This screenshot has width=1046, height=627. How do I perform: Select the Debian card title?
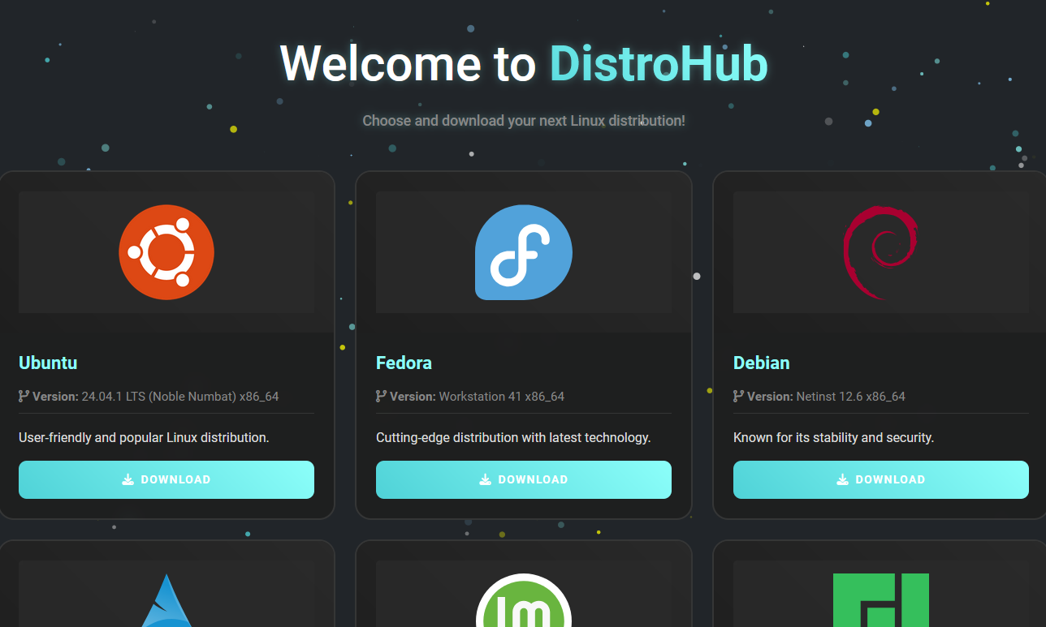(761, 363)
